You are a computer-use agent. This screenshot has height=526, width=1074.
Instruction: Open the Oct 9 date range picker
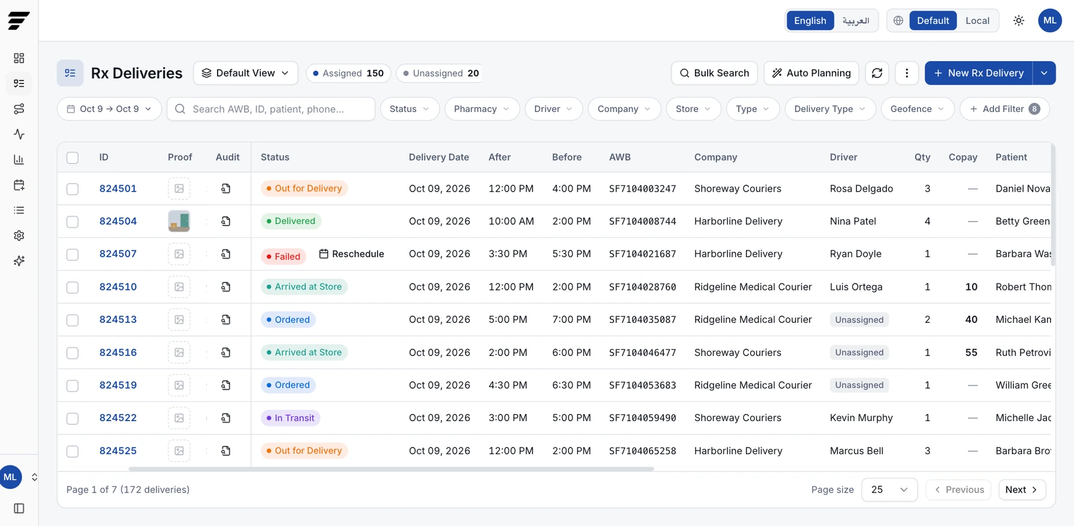109,109
